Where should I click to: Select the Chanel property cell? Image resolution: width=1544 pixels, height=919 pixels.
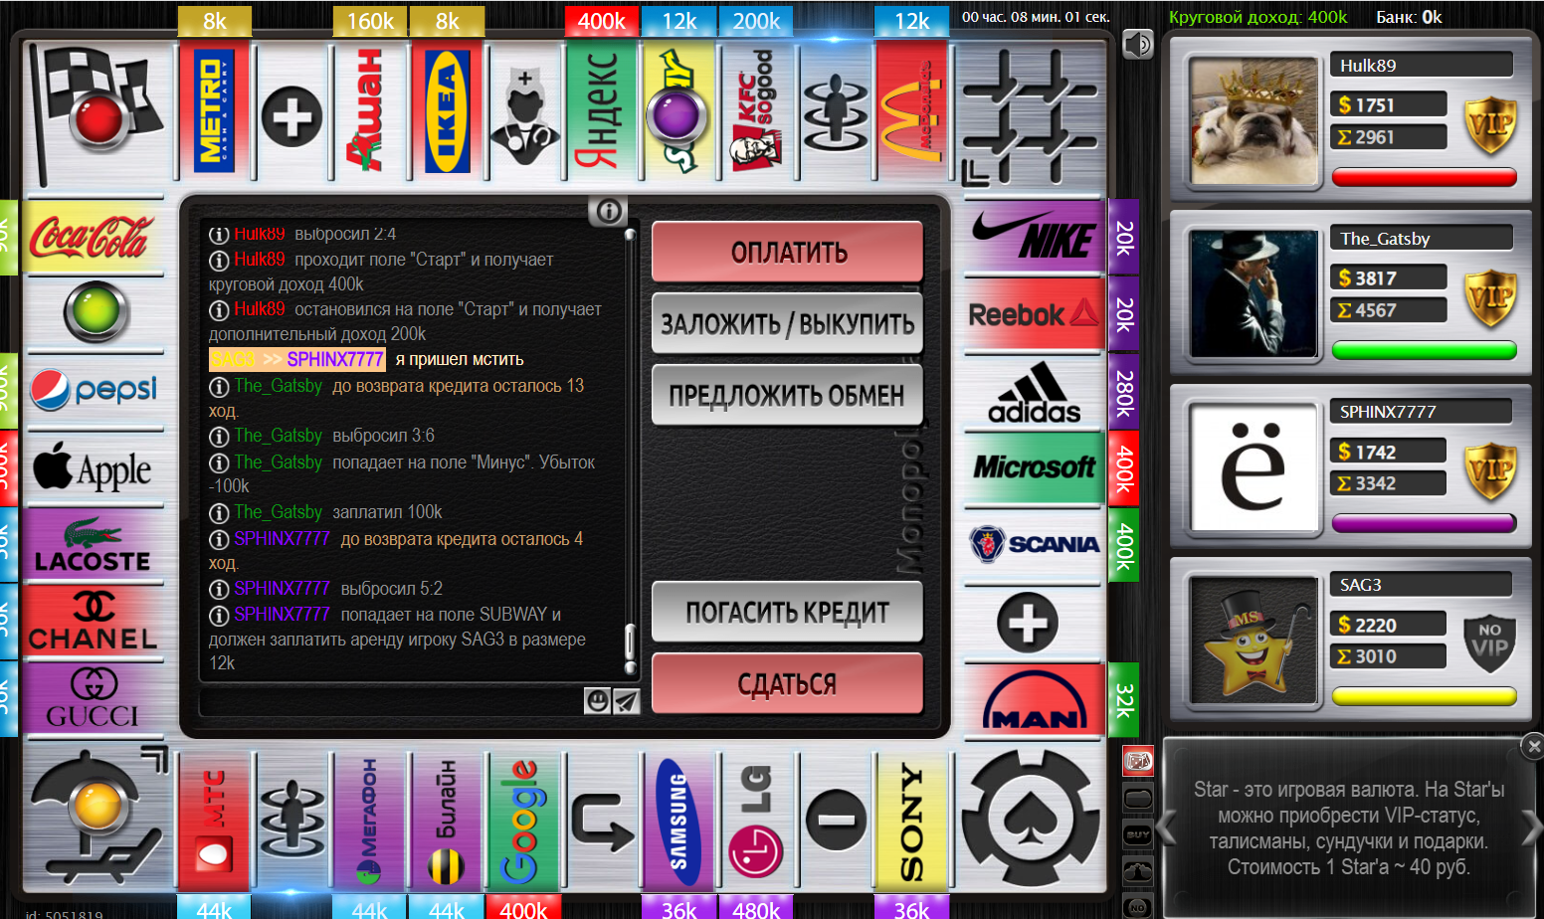(94, 623)
